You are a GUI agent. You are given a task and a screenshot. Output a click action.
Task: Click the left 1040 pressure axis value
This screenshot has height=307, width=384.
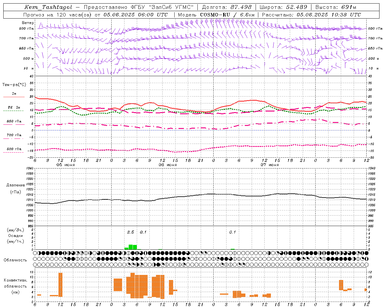(30, 168)
